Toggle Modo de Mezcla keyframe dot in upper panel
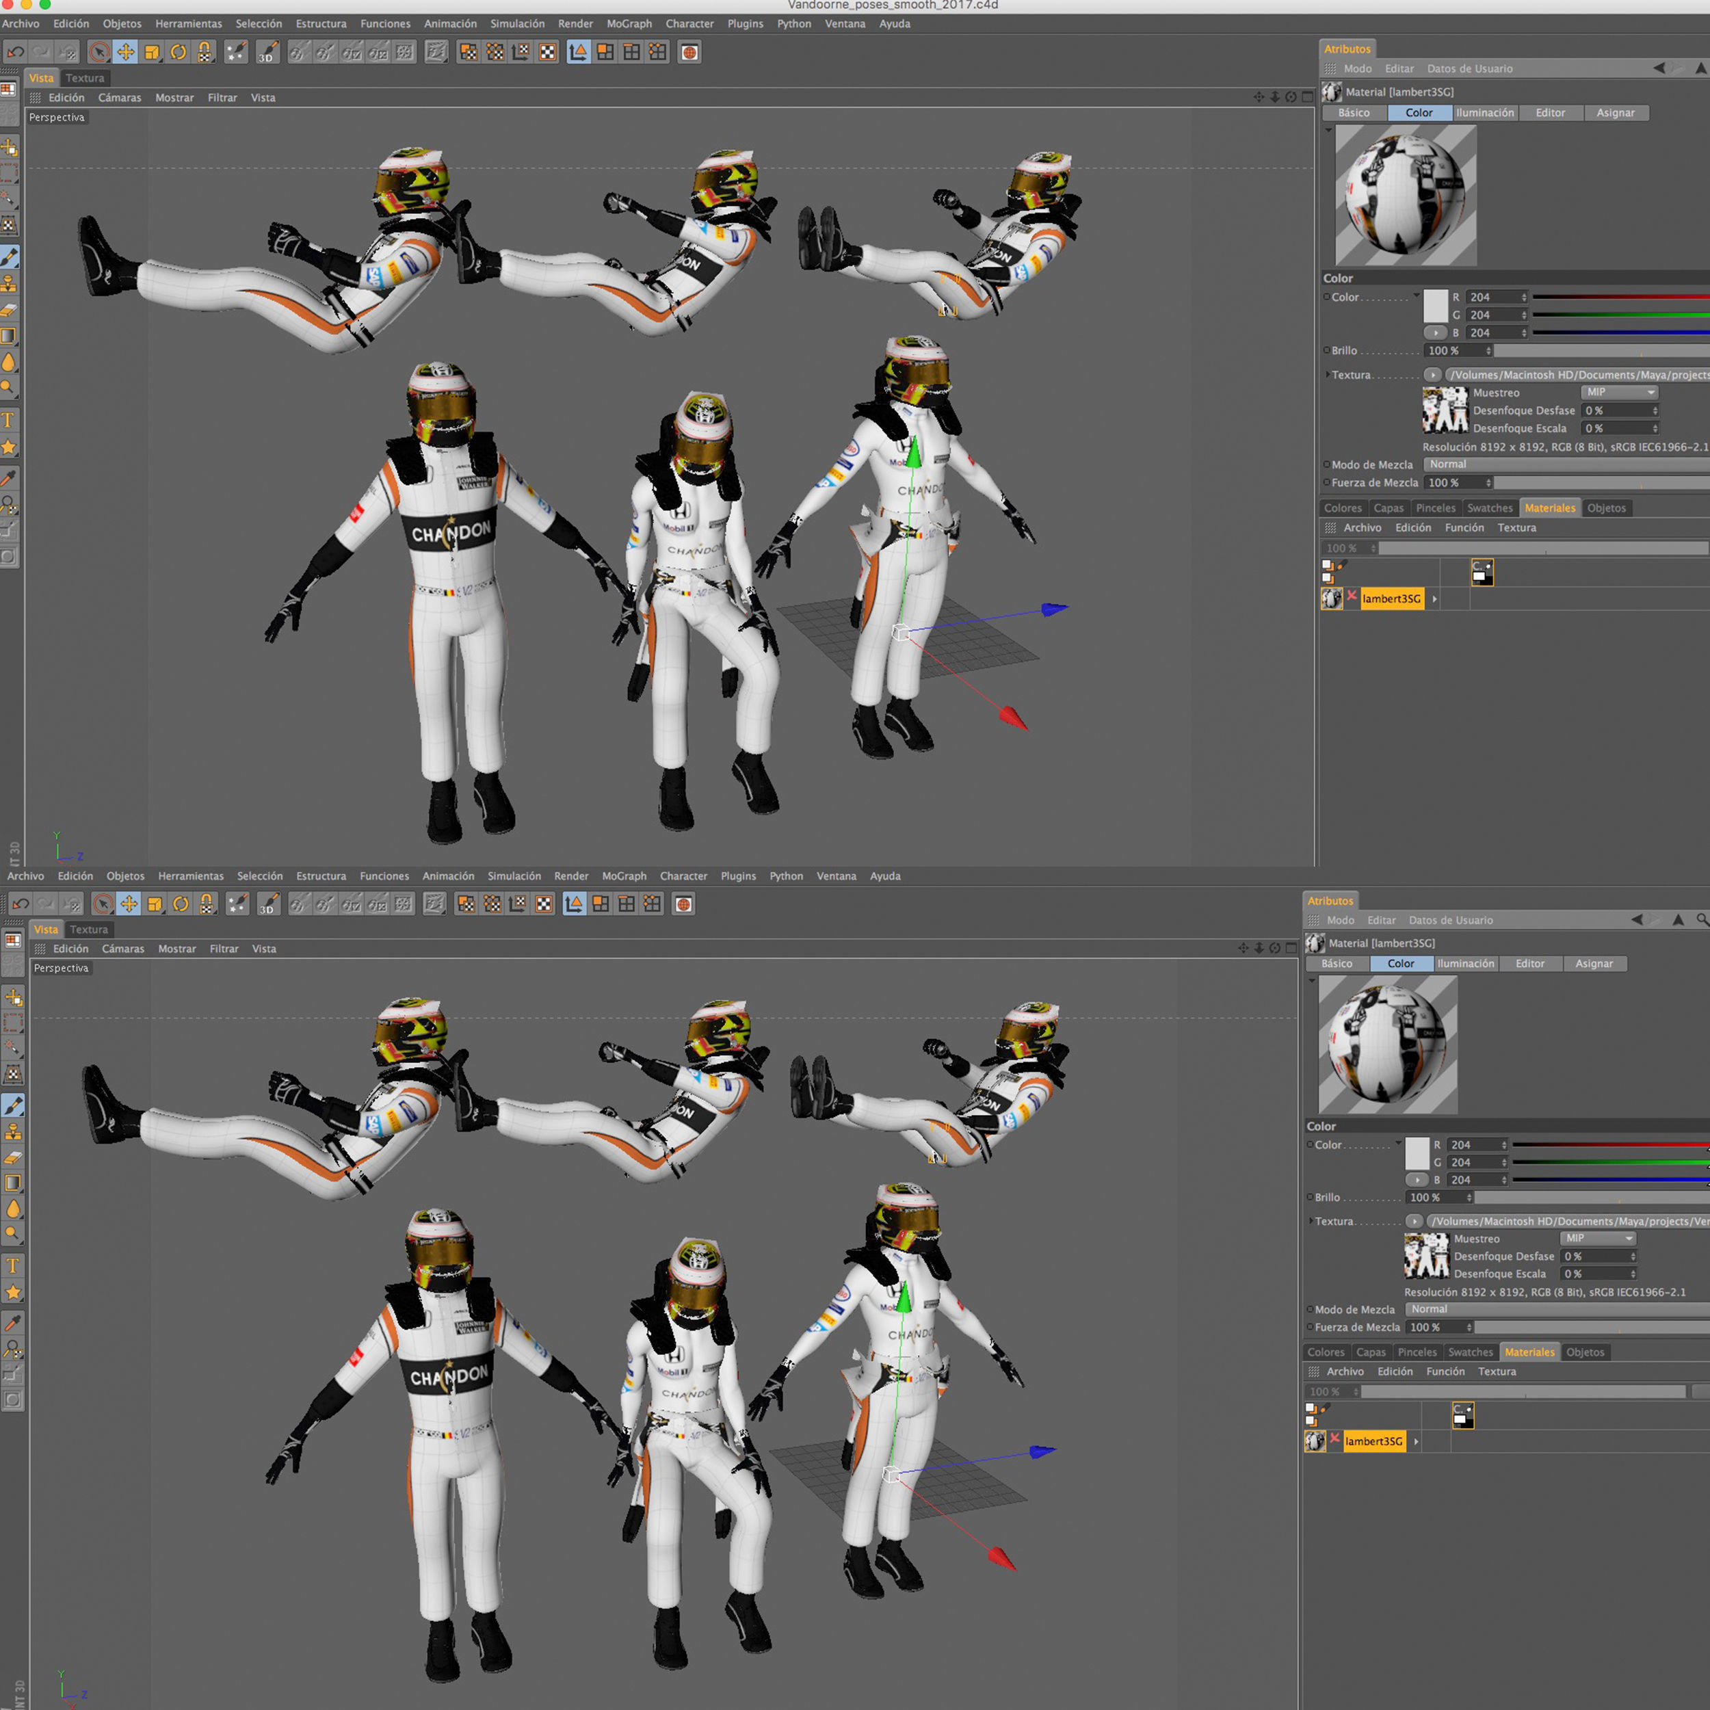This screenshot has height=1710, width=1710. (1326, 464)
